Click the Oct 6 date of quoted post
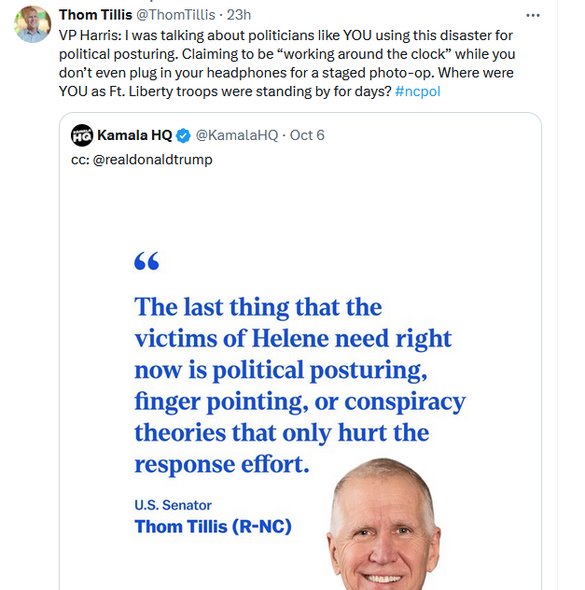Screen dimensions: 585x590 point(307,135)
